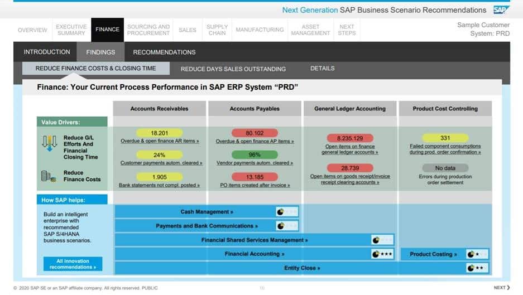
Task: Click All innovation recommendations button
Action: pos(73,264)
